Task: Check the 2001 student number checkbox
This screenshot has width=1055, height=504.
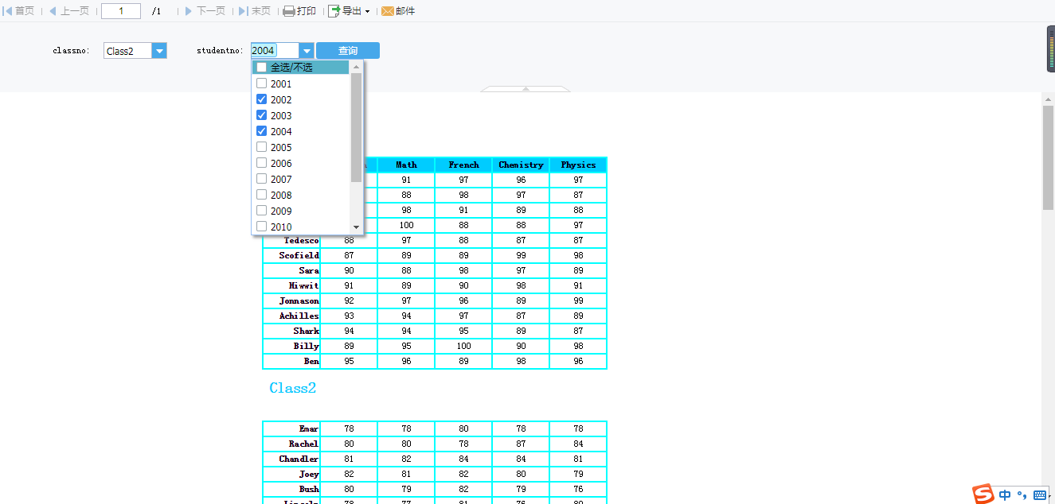Action: coord(262,83)
